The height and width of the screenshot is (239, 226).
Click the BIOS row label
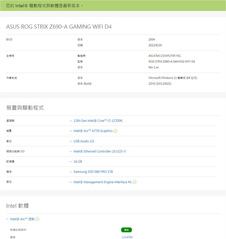[9, 40]
